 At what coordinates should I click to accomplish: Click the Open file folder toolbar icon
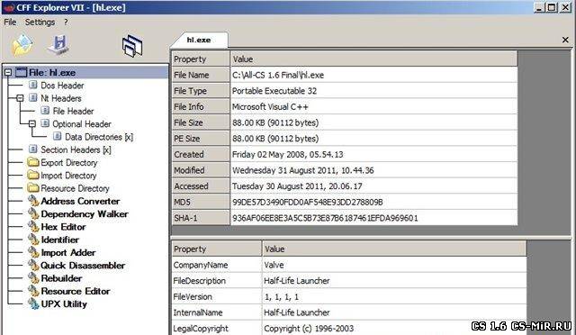click(22, 46)
